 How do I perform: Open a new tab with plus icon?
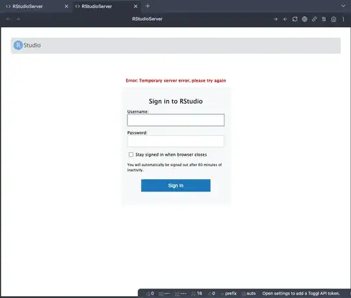[x=148, y=6]
